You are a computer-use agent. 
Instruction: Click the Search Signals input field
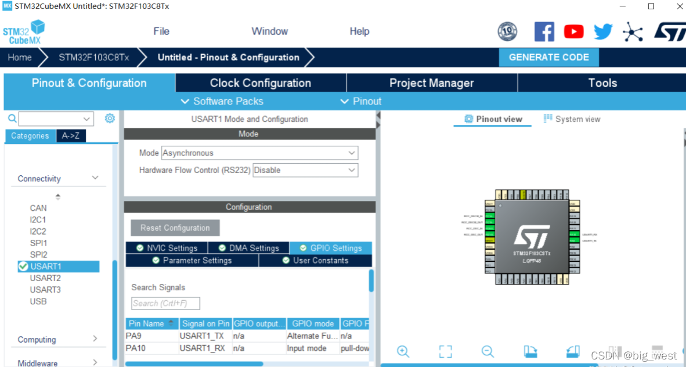(165, 303)
